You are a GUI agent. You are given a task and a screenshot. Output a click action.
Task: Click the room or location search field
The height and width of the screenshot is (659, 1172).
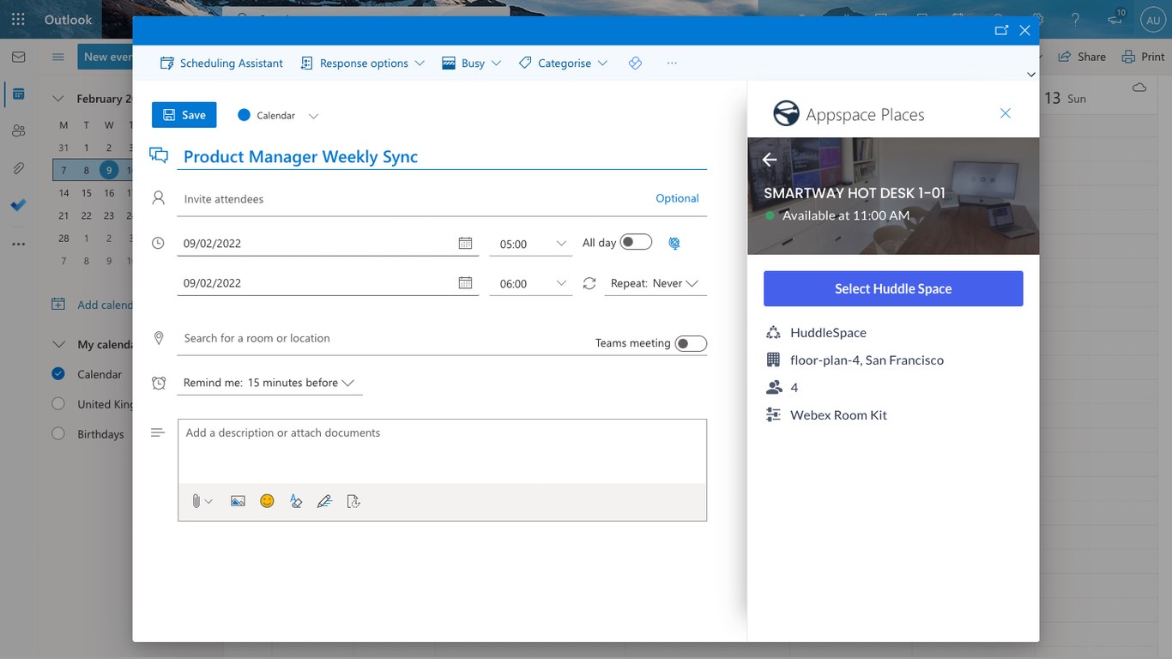coord(382,338)
